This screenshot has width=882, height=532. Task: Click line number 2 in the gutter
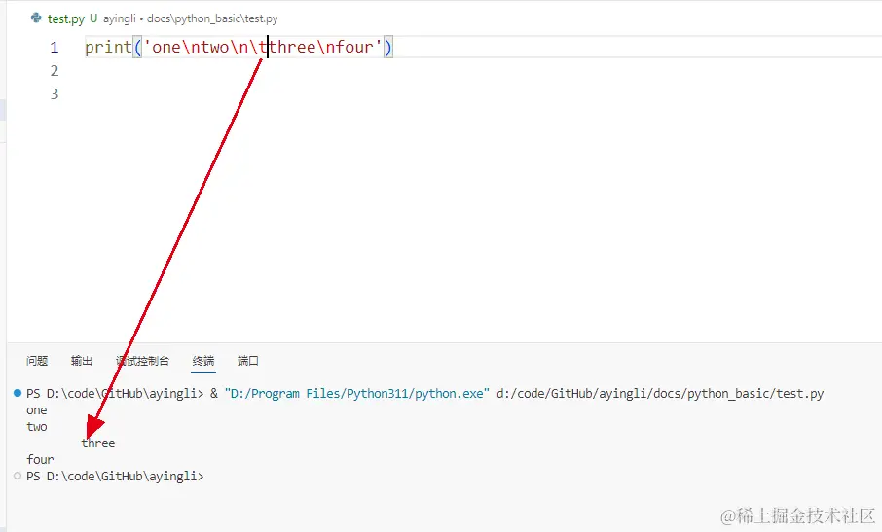(x=54, y=71)
